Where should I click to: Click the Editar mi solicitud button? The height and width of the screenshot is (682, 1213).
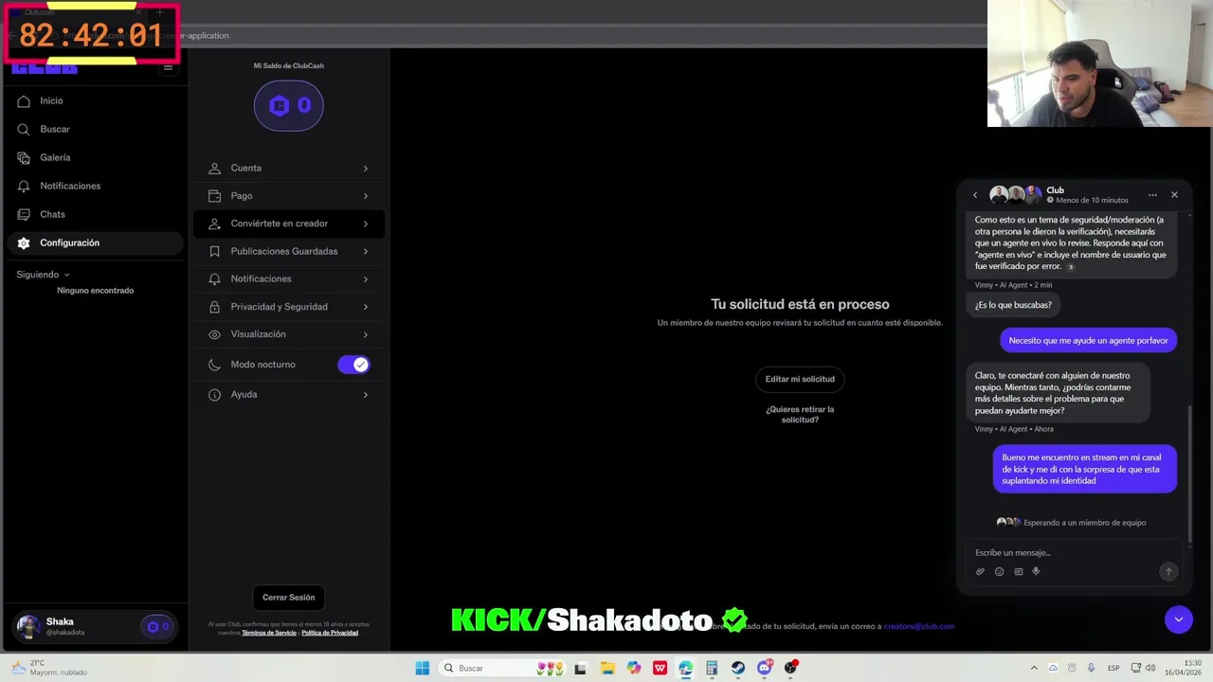(x=800, y=379)
